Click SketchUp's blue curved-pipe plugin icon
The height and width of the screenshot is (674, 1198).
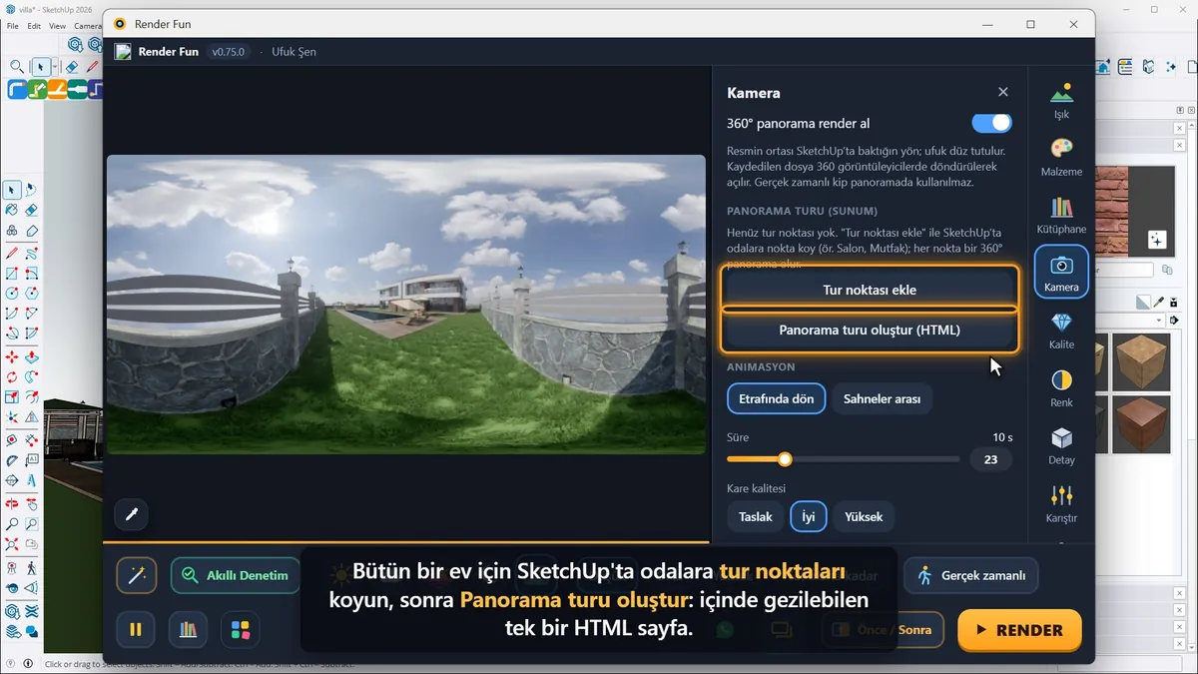[x=17, y=89]
